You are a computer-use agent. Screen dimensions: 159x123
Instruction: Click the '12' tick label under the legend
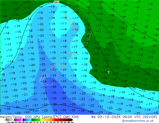tap(47, 122)
